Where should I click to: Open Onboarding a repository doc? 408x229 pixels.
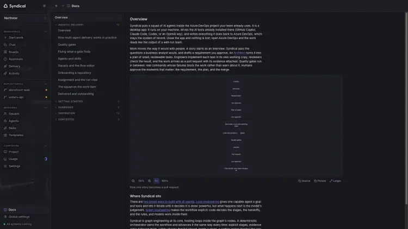click(x=75, y=73)
